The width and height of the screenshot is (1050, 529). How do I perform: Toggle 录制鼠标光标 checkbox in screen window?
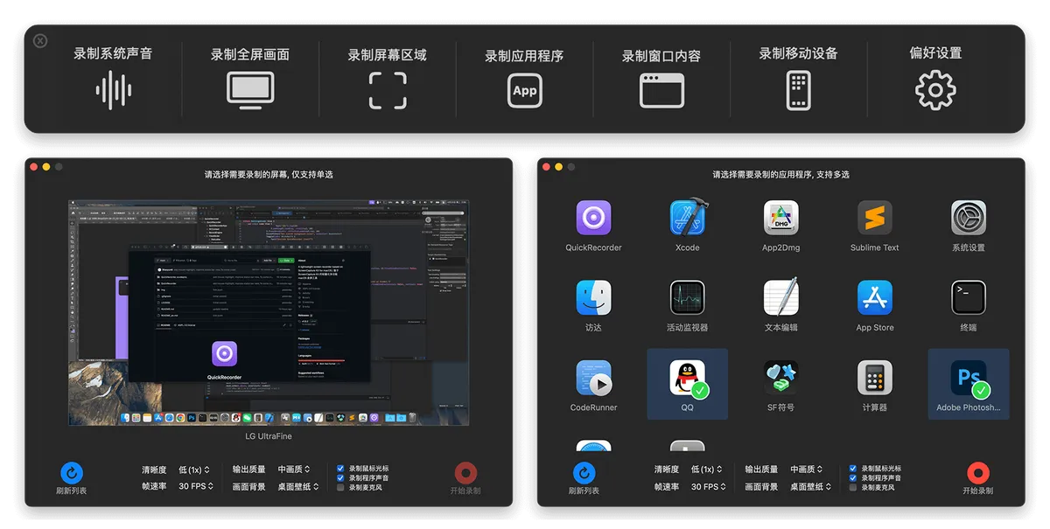click(341, 469)
